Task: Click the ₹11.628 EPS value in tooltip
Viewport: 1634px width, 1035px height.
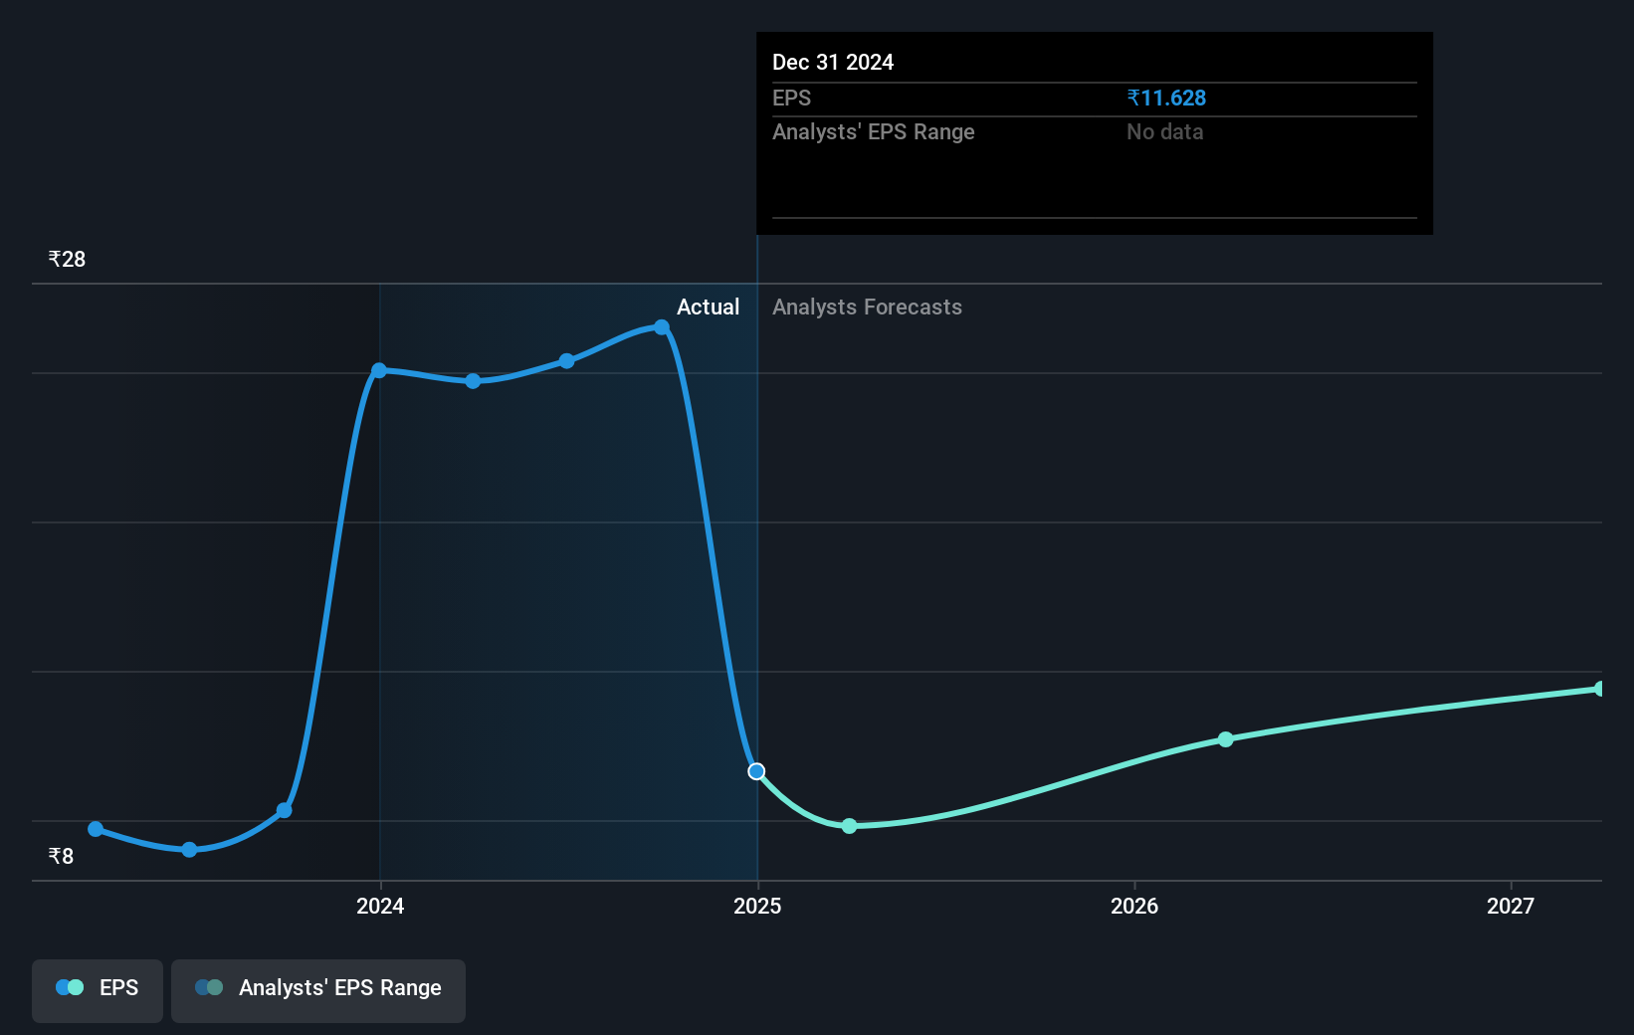Action: [x=1166, y=98]
